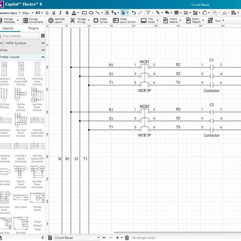Open the line color pencil tool
Screen dimensions: 241x241
point(158,12)
